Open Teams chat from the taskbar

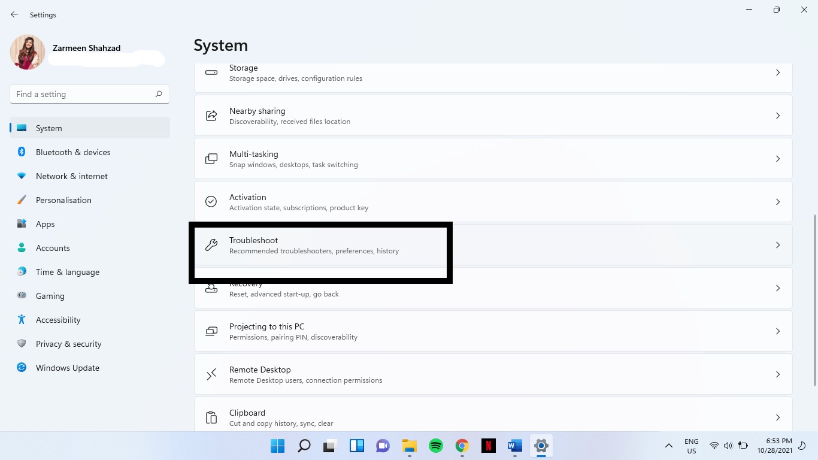pos(383,446)
